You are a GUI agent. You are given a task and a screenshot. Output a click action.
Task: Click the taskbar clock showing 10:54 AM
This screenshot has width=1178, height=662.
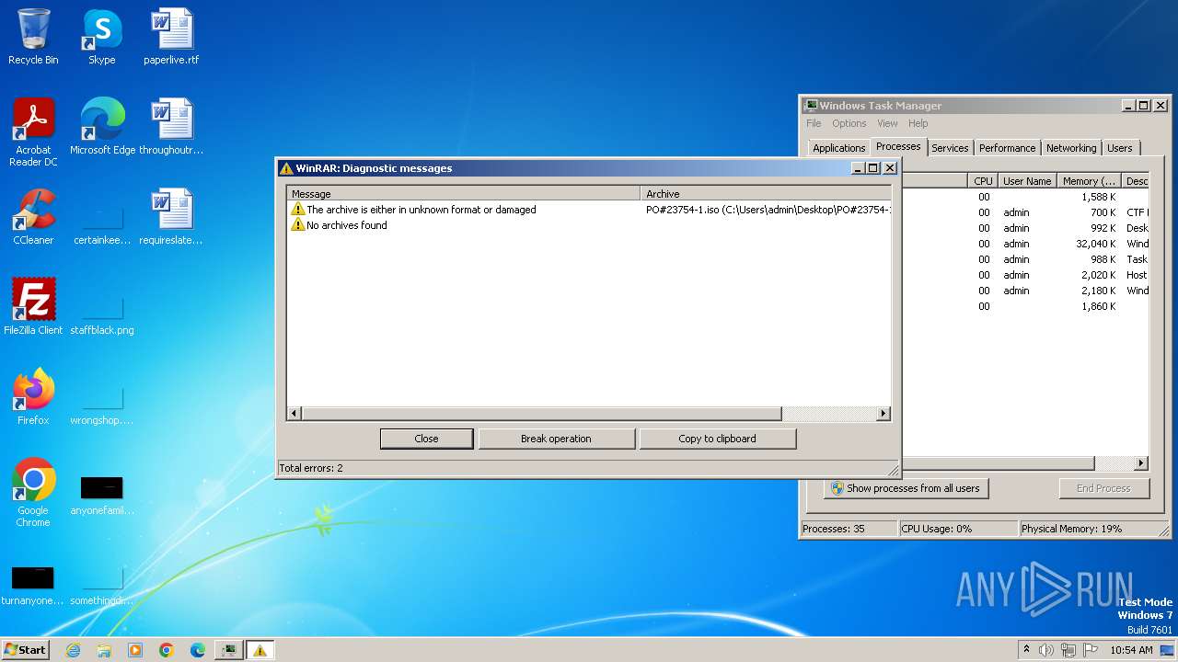coord(1131,650)
